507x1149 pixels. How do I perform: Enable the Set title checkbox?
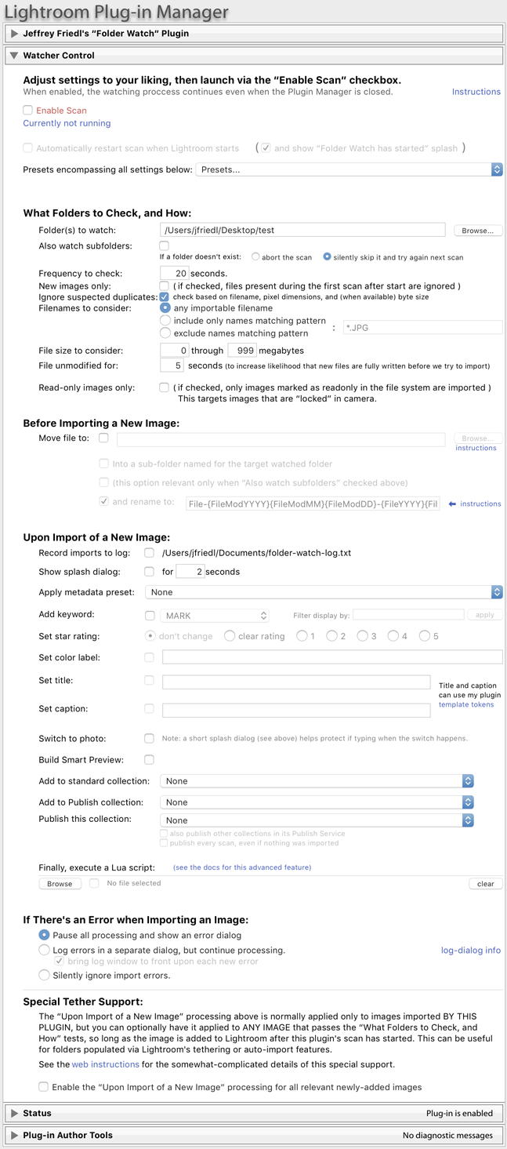(150, 681)
